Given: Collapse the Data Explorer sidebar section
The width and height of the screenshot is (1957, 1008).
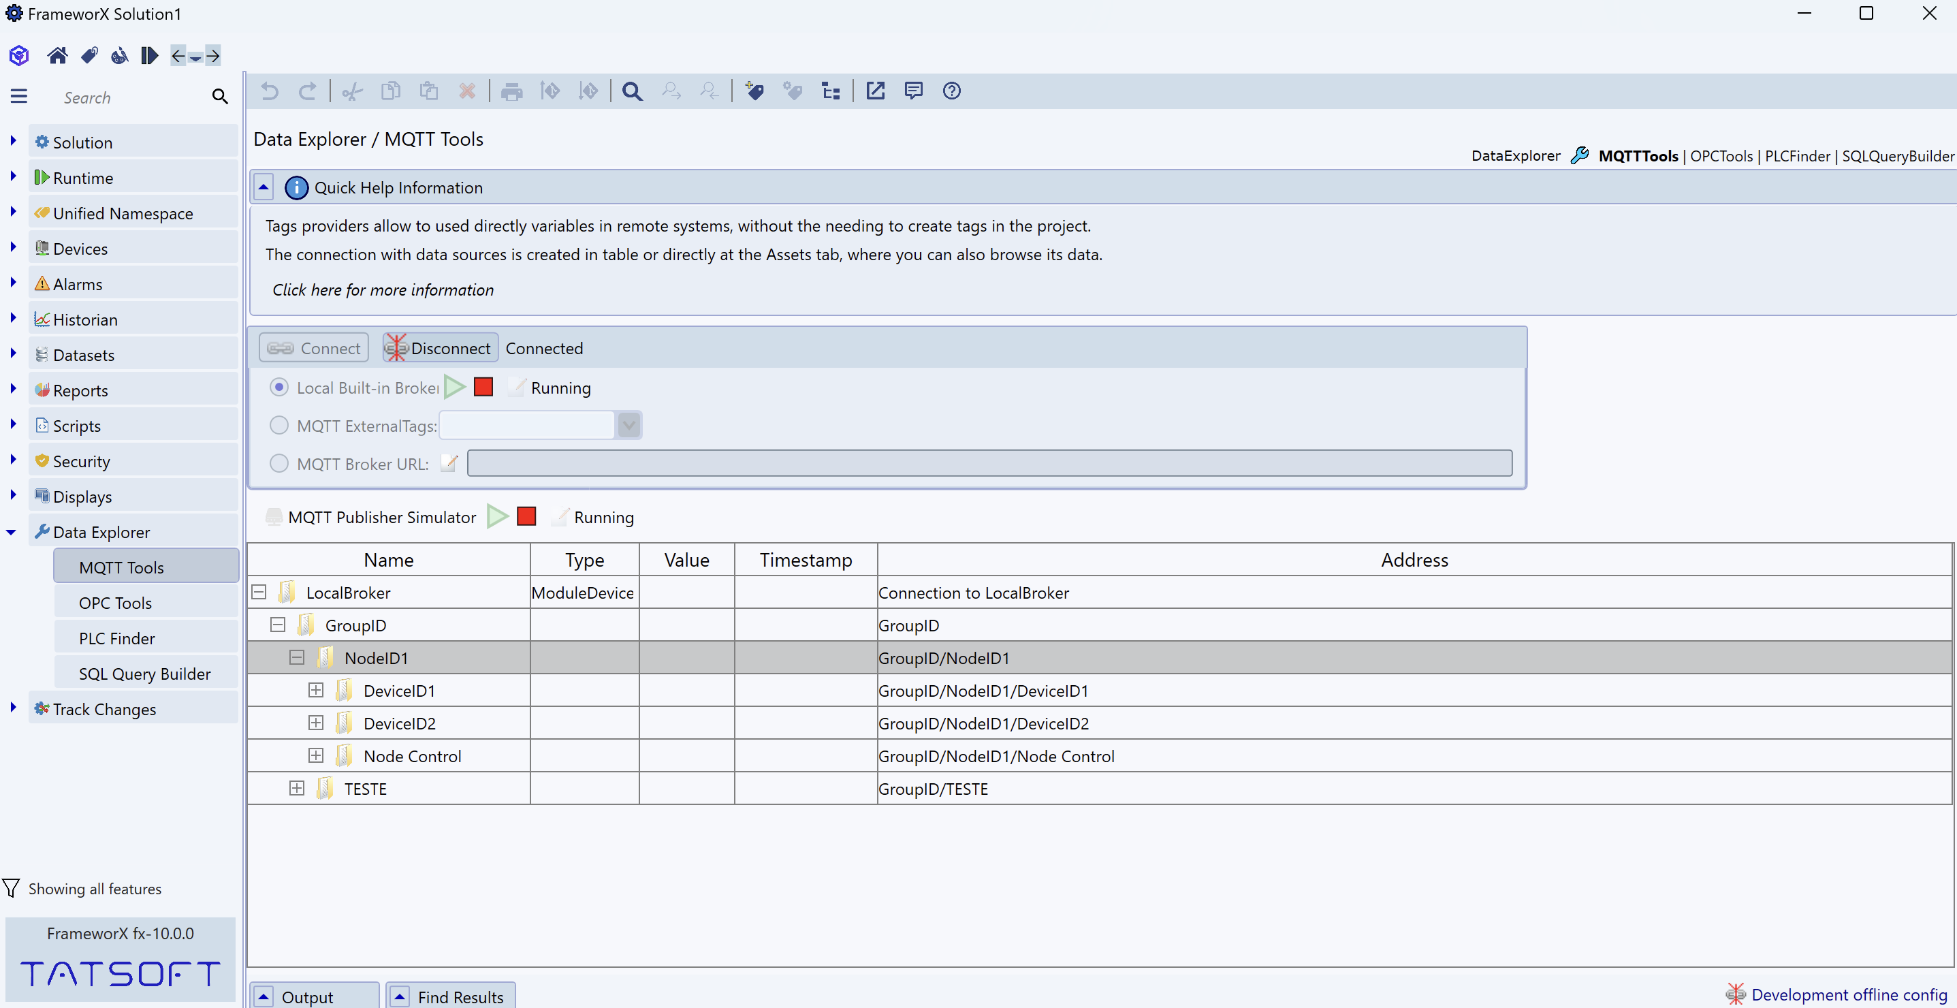Looking at the screenshot, I should 12,533.
